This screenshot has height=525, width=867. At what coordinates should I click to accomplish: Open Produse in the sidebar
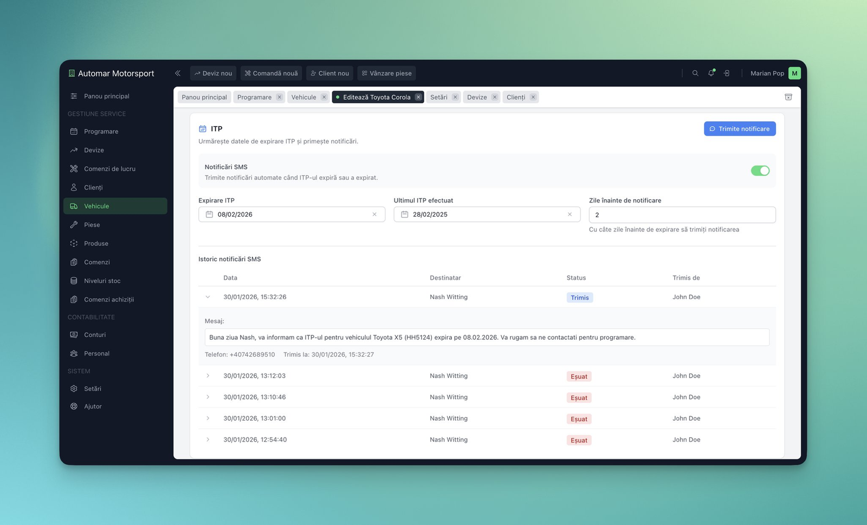[x=115, y=244]
